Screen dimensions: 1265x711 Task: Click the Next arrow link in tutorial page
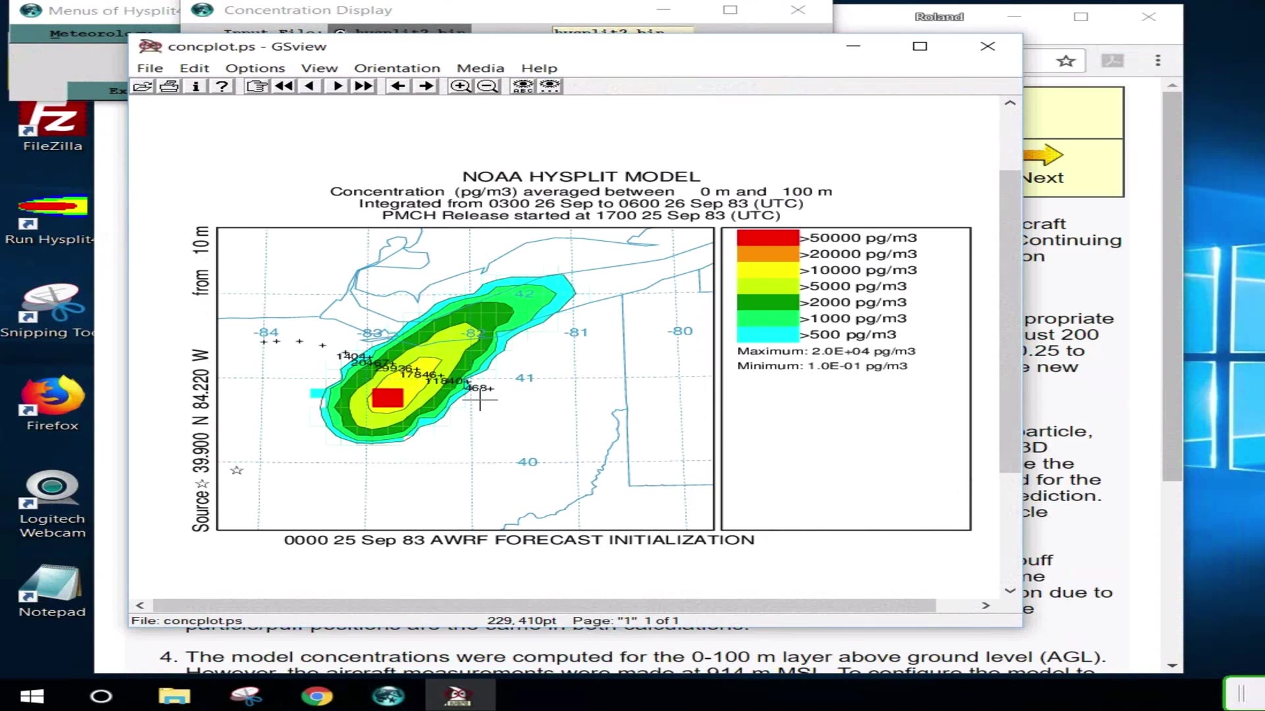1044,166
